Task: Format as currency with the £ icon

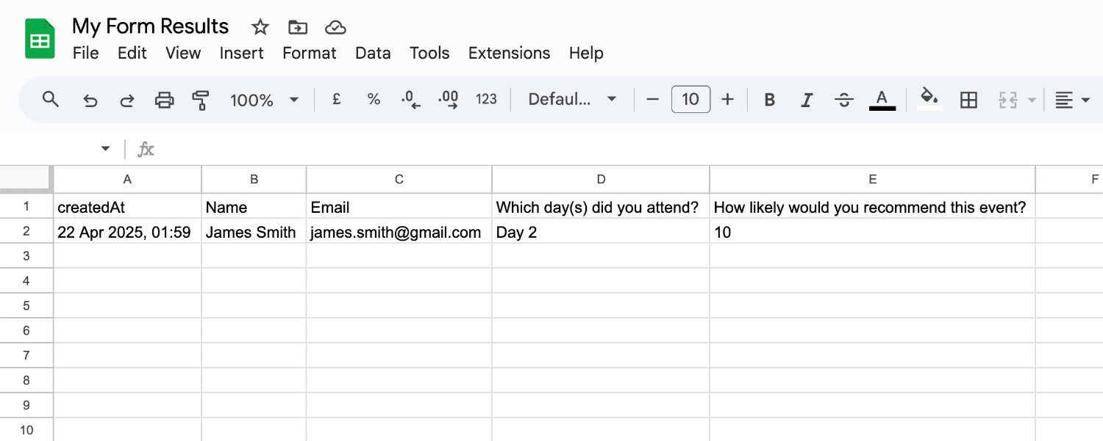Action: [x=336, y=100]
